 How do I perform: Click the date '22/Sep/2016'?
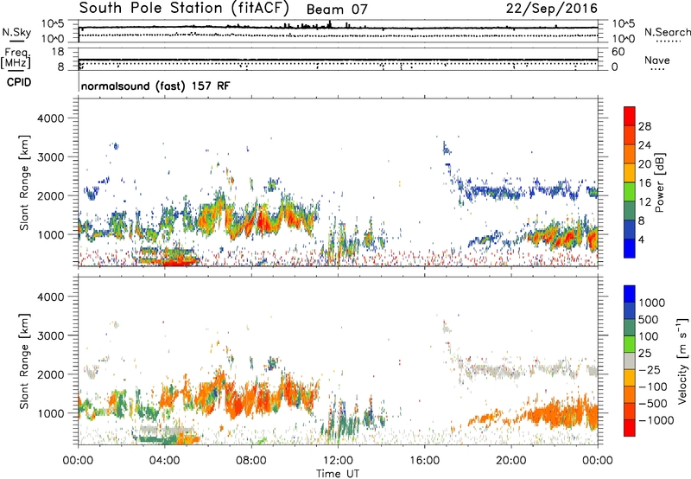551,9
